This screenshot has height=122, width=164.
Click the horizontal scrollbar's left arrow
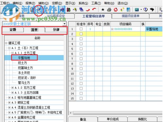71,113
